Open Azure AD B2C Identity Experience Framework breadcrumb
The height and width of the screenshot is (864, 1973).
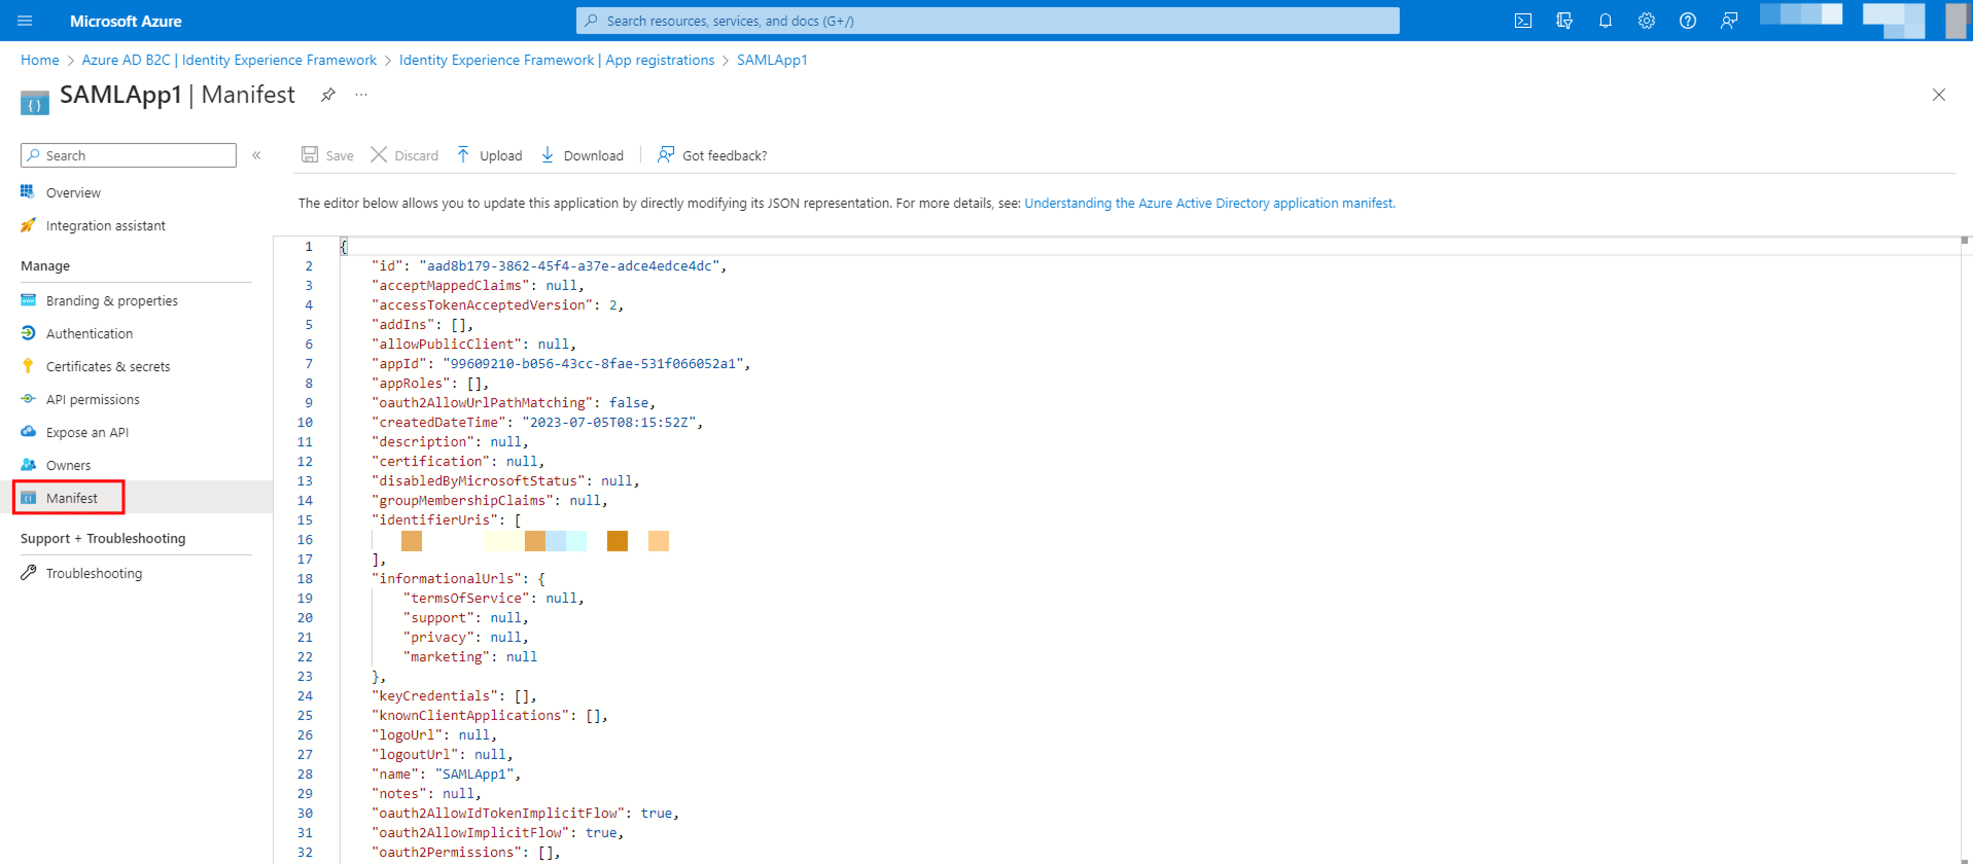[229, 60]
